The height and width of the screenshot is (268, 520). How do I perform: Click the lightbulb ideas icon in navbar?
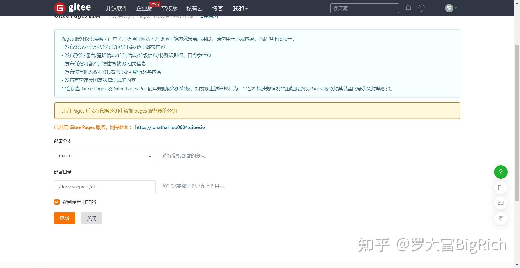point(421,8)
